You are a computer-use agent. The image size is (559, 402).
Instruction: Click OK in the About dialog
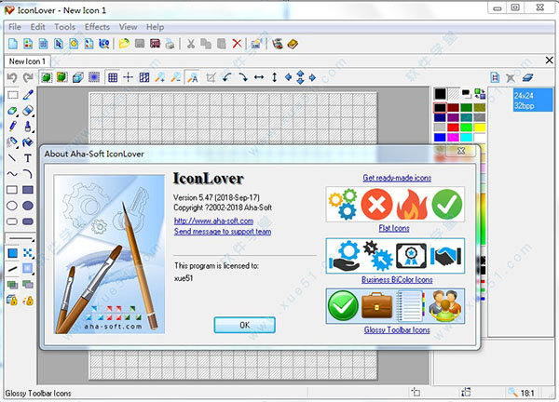pos(244,325)
